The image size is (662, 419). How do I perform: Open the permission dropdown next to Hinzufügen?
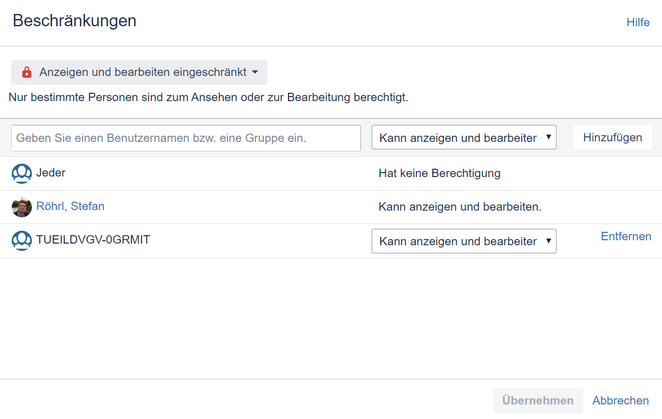464,138
